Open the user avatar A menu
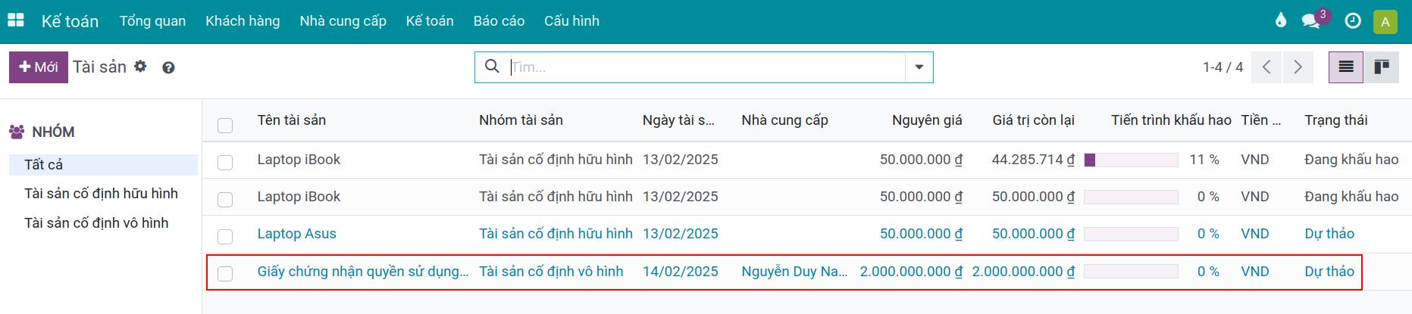This screenshot has width=1412, height=314. tap(1385, 21)
